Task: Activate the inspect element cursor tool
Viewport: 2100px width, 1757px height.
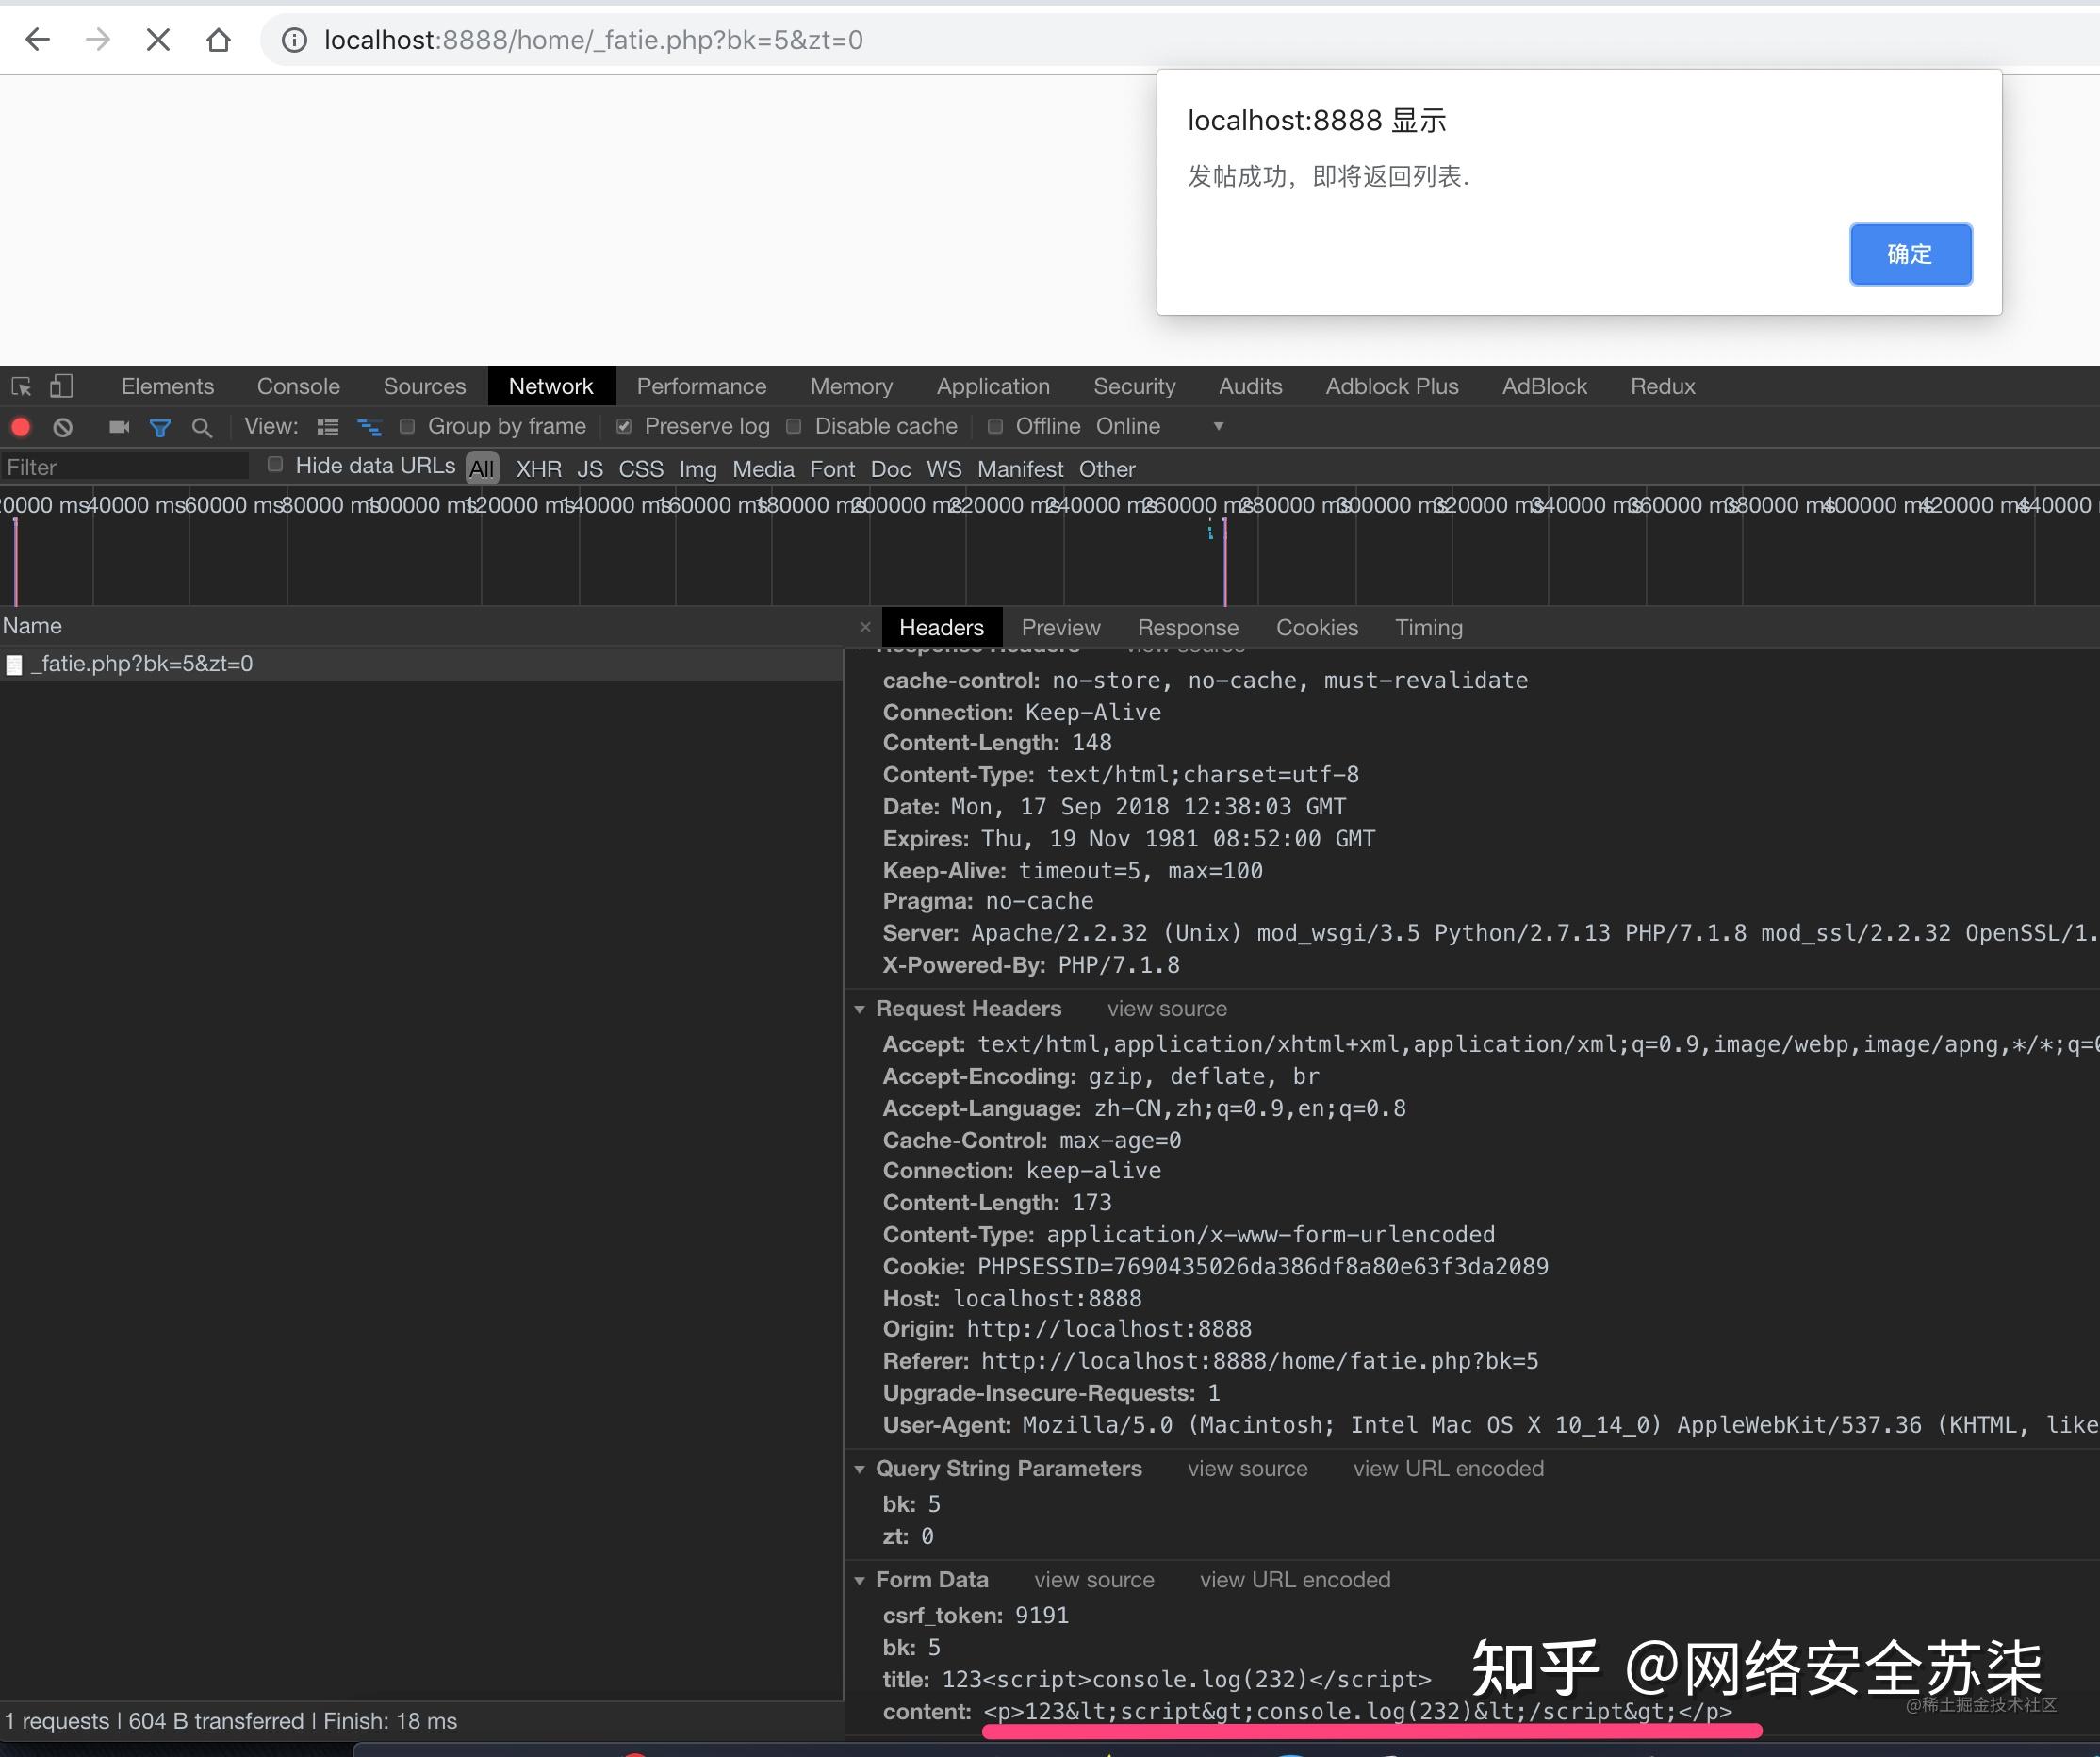Action: click(20, 386)
